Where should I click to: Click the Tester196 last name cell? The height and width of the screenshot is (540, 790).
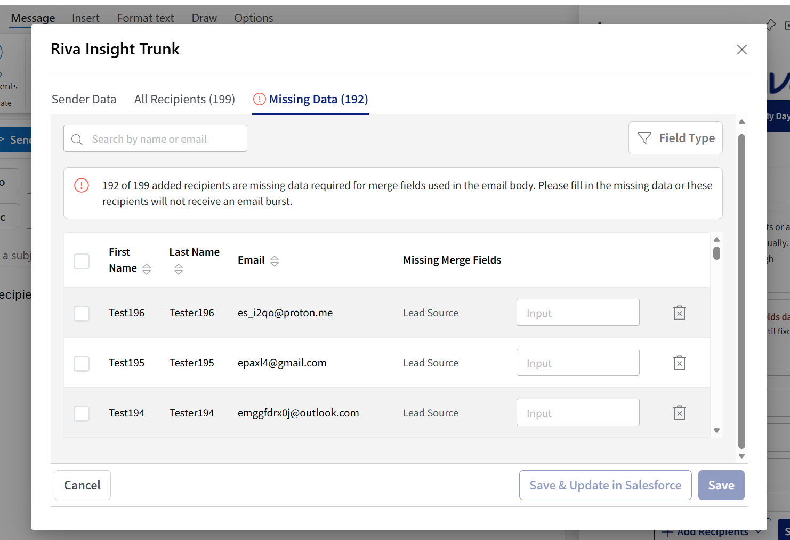[x=191, y=313]
